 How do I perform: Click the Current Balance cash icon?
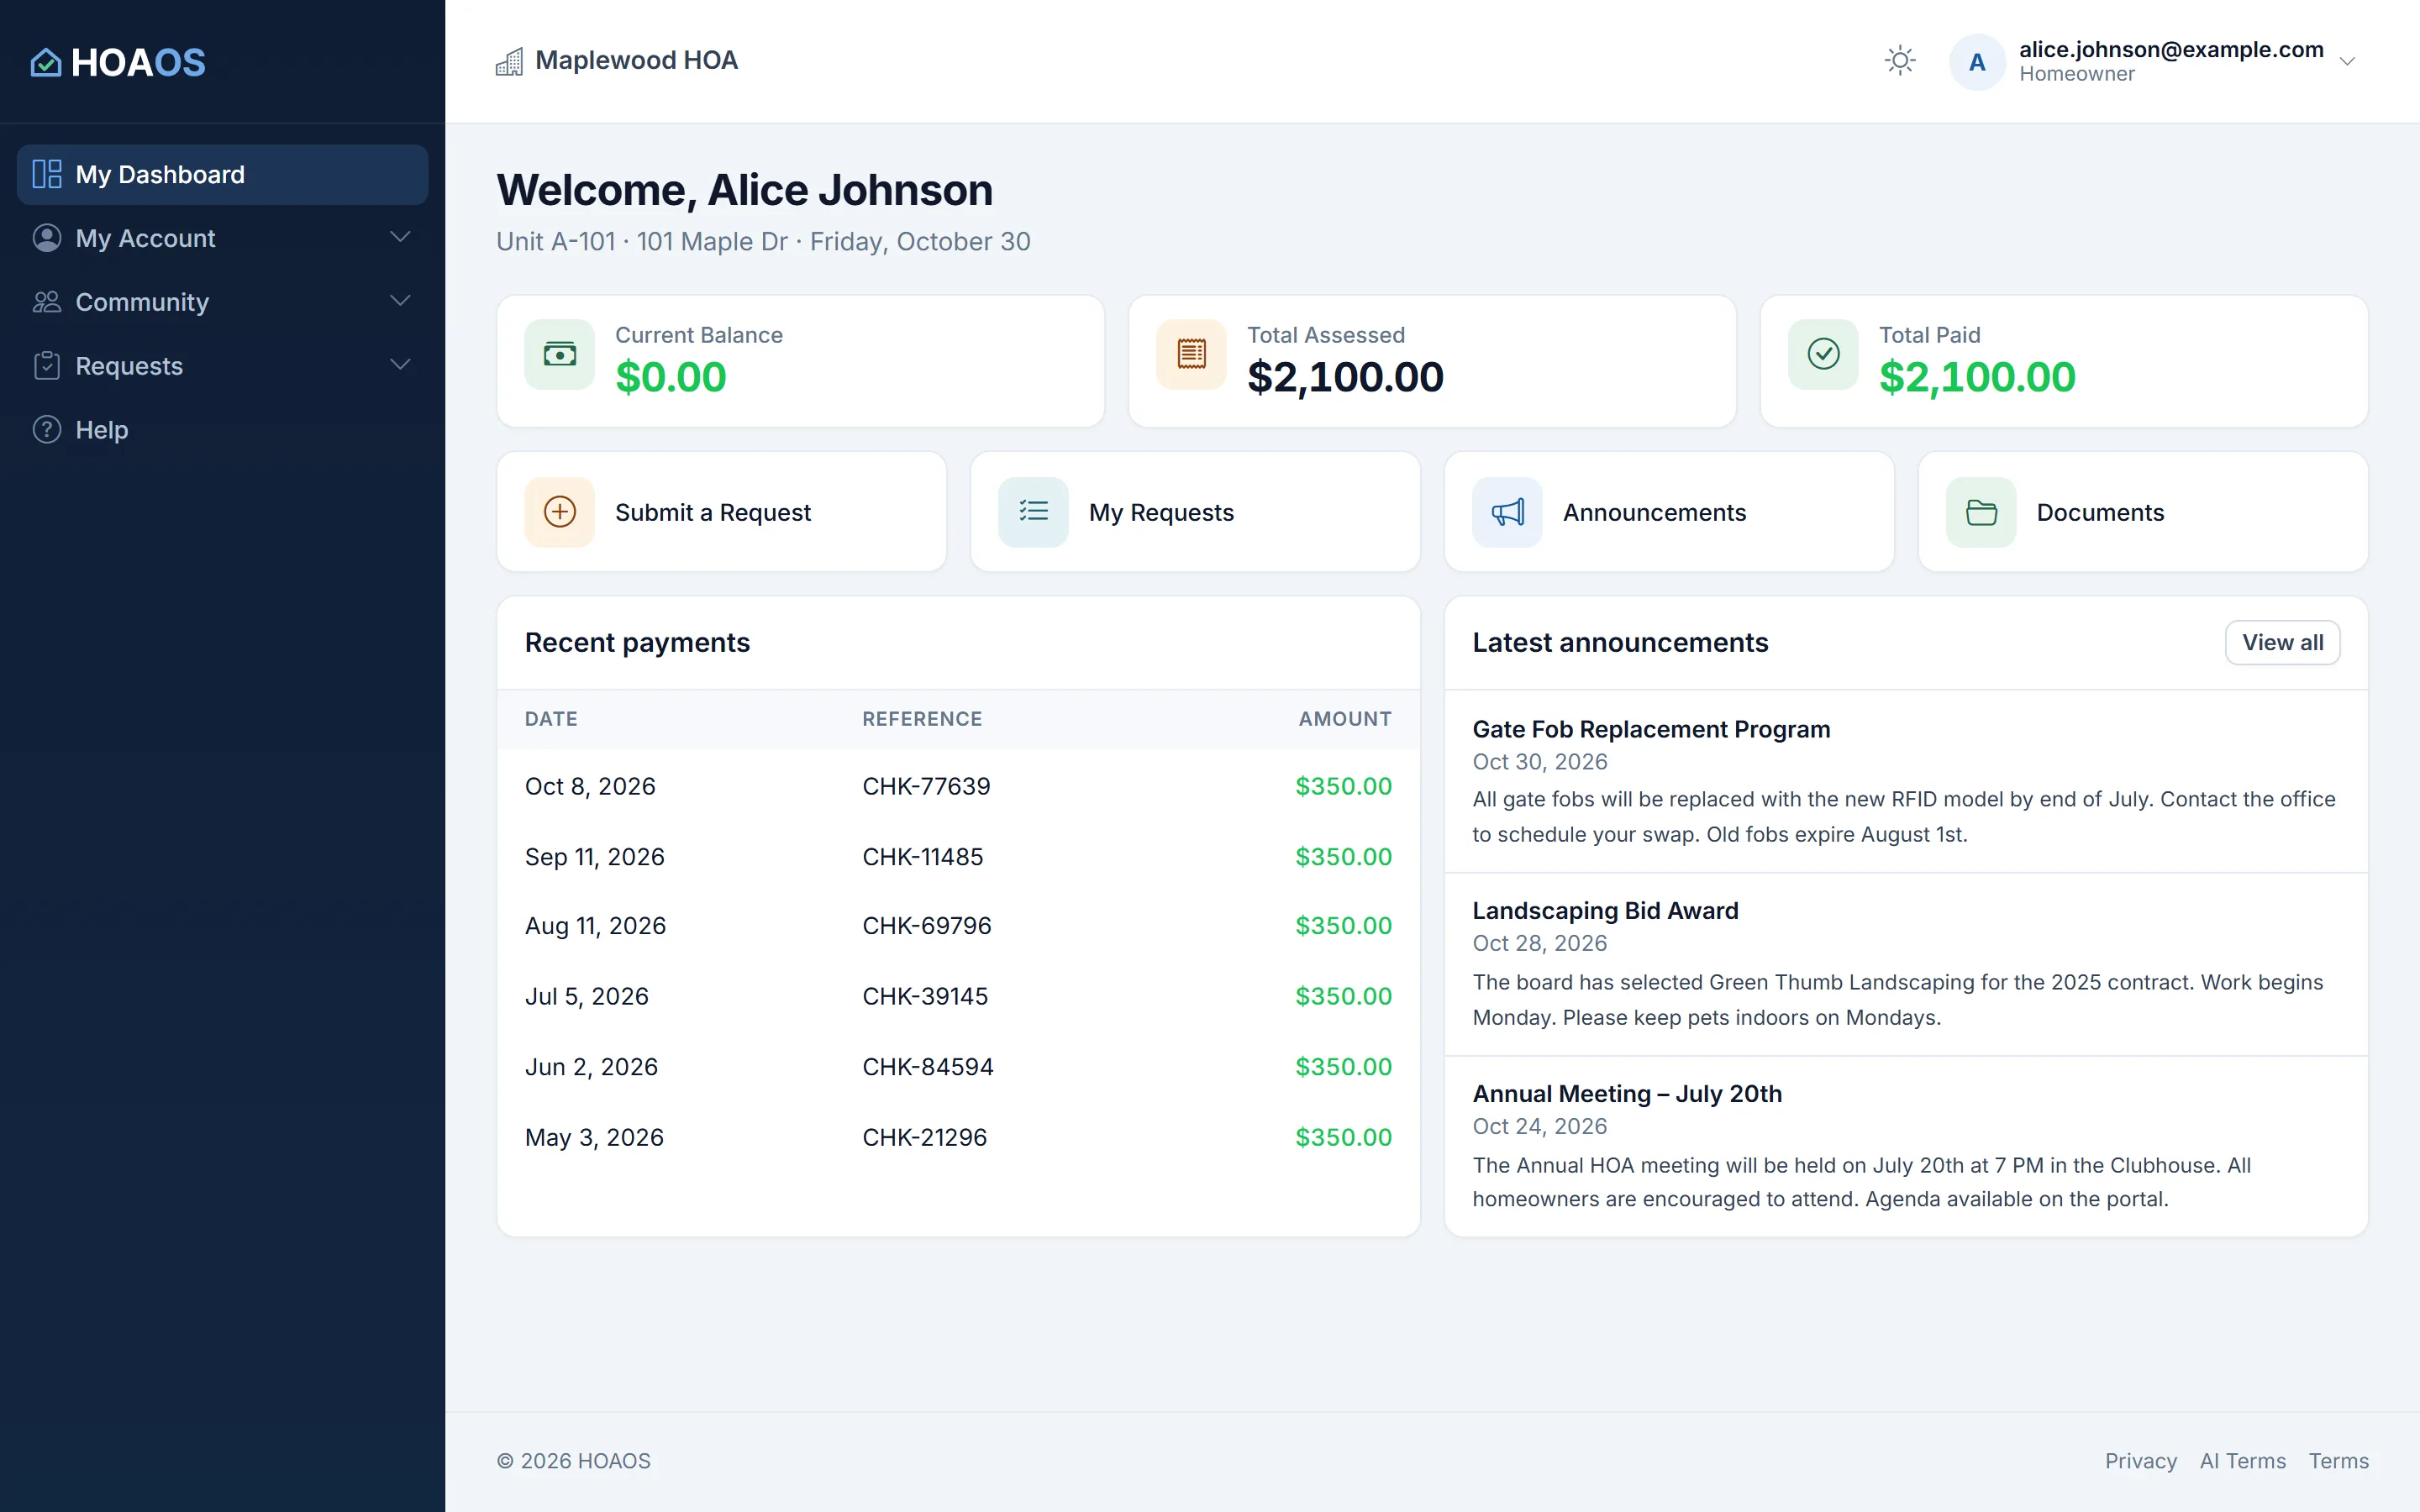point(560,354)
